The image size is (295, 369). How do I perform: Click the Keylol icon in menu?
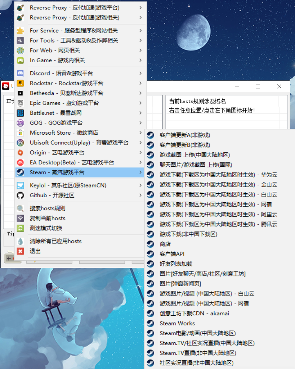click(21, 185)
